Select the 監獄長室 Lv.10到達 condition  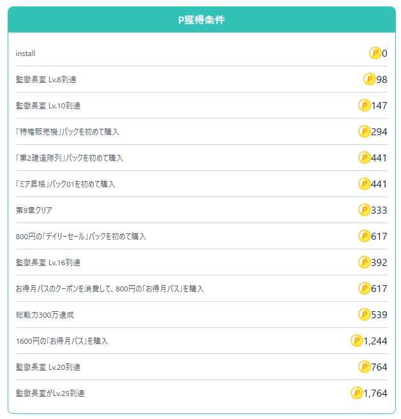(48, 106)
